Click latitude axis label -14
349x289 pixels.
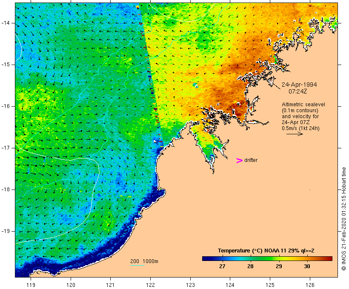[x=6, y=23]
